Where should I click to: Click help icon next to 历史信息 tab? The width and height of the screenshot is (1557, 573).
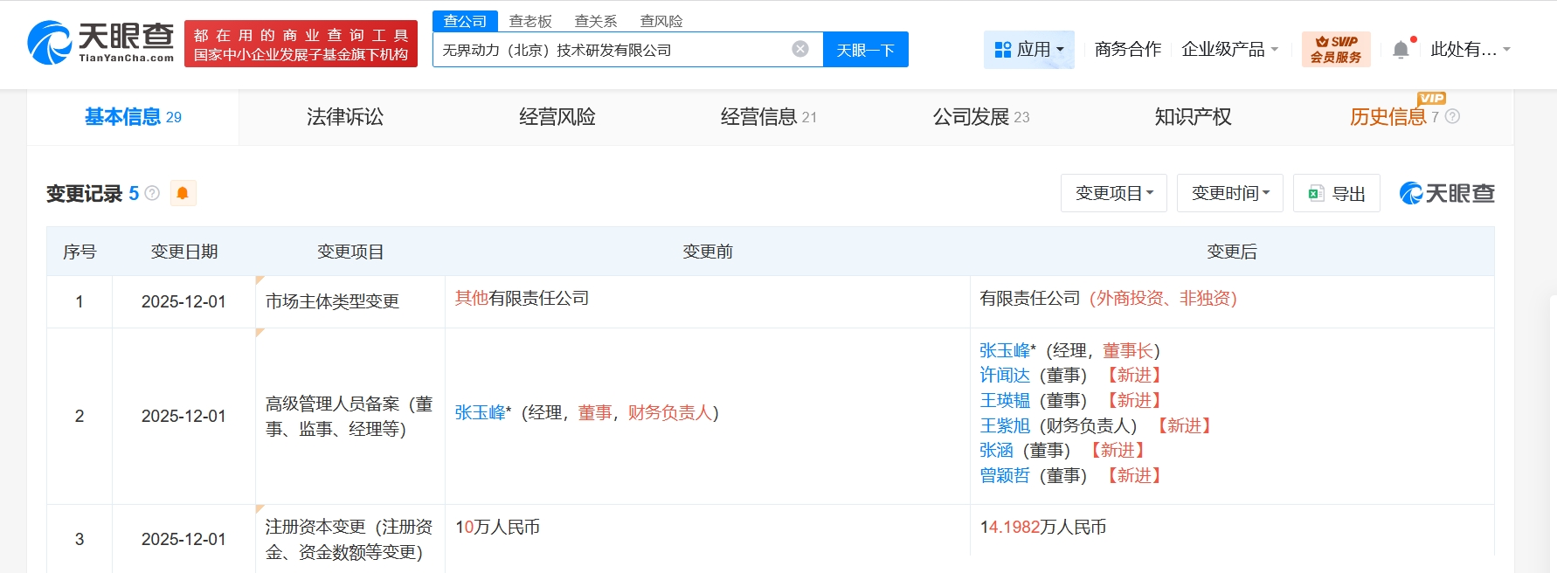1452,116
